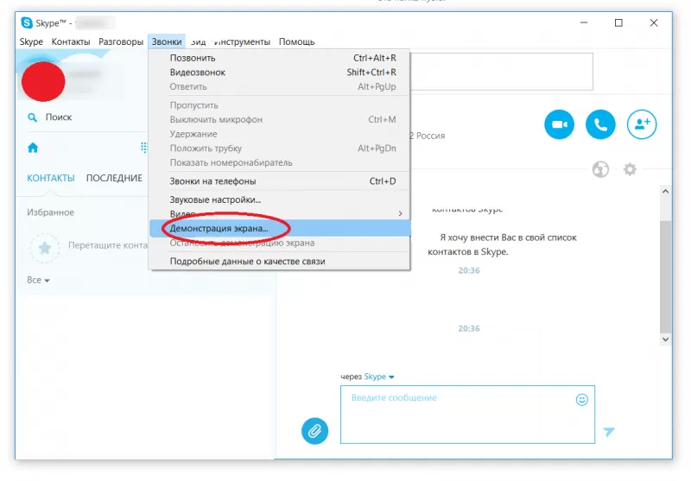Click the favorites star placeholder
Image resolution: width=691 pixels, height=481 pixels.
45,248
